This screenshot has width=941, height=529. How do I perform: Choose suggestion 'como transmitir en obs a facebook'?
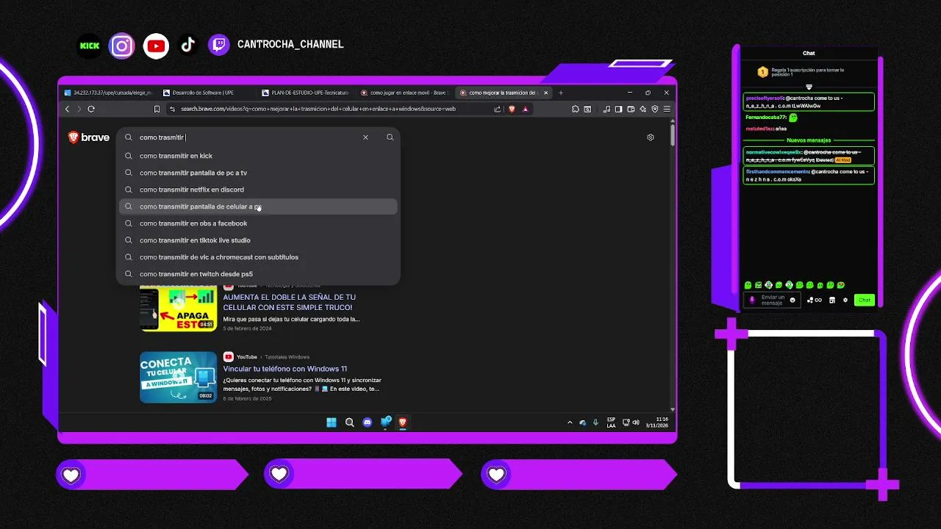click(259, 223)
